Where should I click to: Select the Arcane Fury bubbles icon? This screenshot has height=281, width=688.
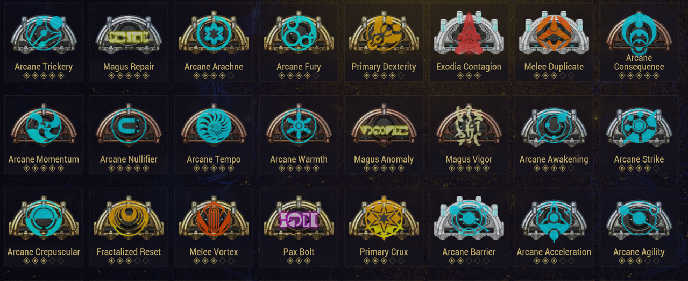[299, 33]
